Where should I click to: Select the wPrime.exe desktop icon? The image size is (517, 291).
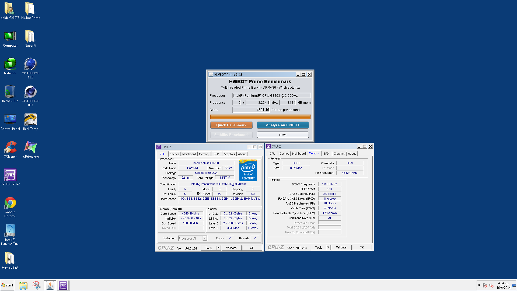click(x=30, y=150)
